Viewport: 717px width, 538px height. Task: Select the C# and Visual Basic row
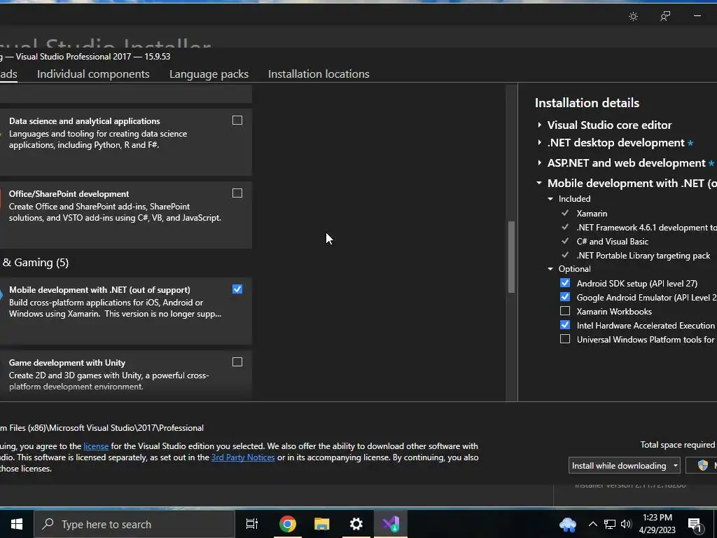click(x=612, y=242)
